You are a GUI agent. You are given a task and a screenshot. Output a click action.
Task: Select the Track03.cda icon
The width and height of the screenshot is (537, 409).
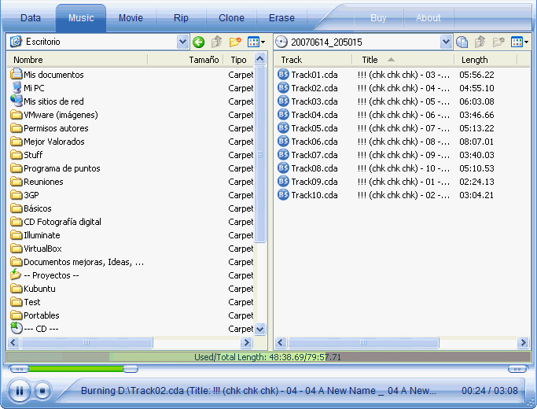[x=283, y=101]
